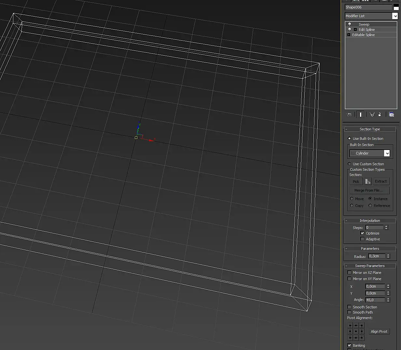Select center pivot alignment grid button
This screenshot has width=401, height=350.
356,331
